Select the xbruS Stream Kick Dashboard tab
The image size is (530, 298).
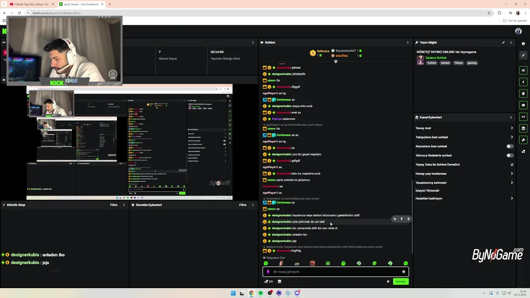(x=81, y=4)
